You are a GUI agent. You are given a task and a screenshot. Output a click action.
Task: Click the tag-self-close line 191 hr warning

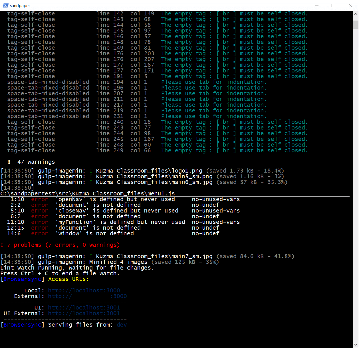(x=158, y=76)
